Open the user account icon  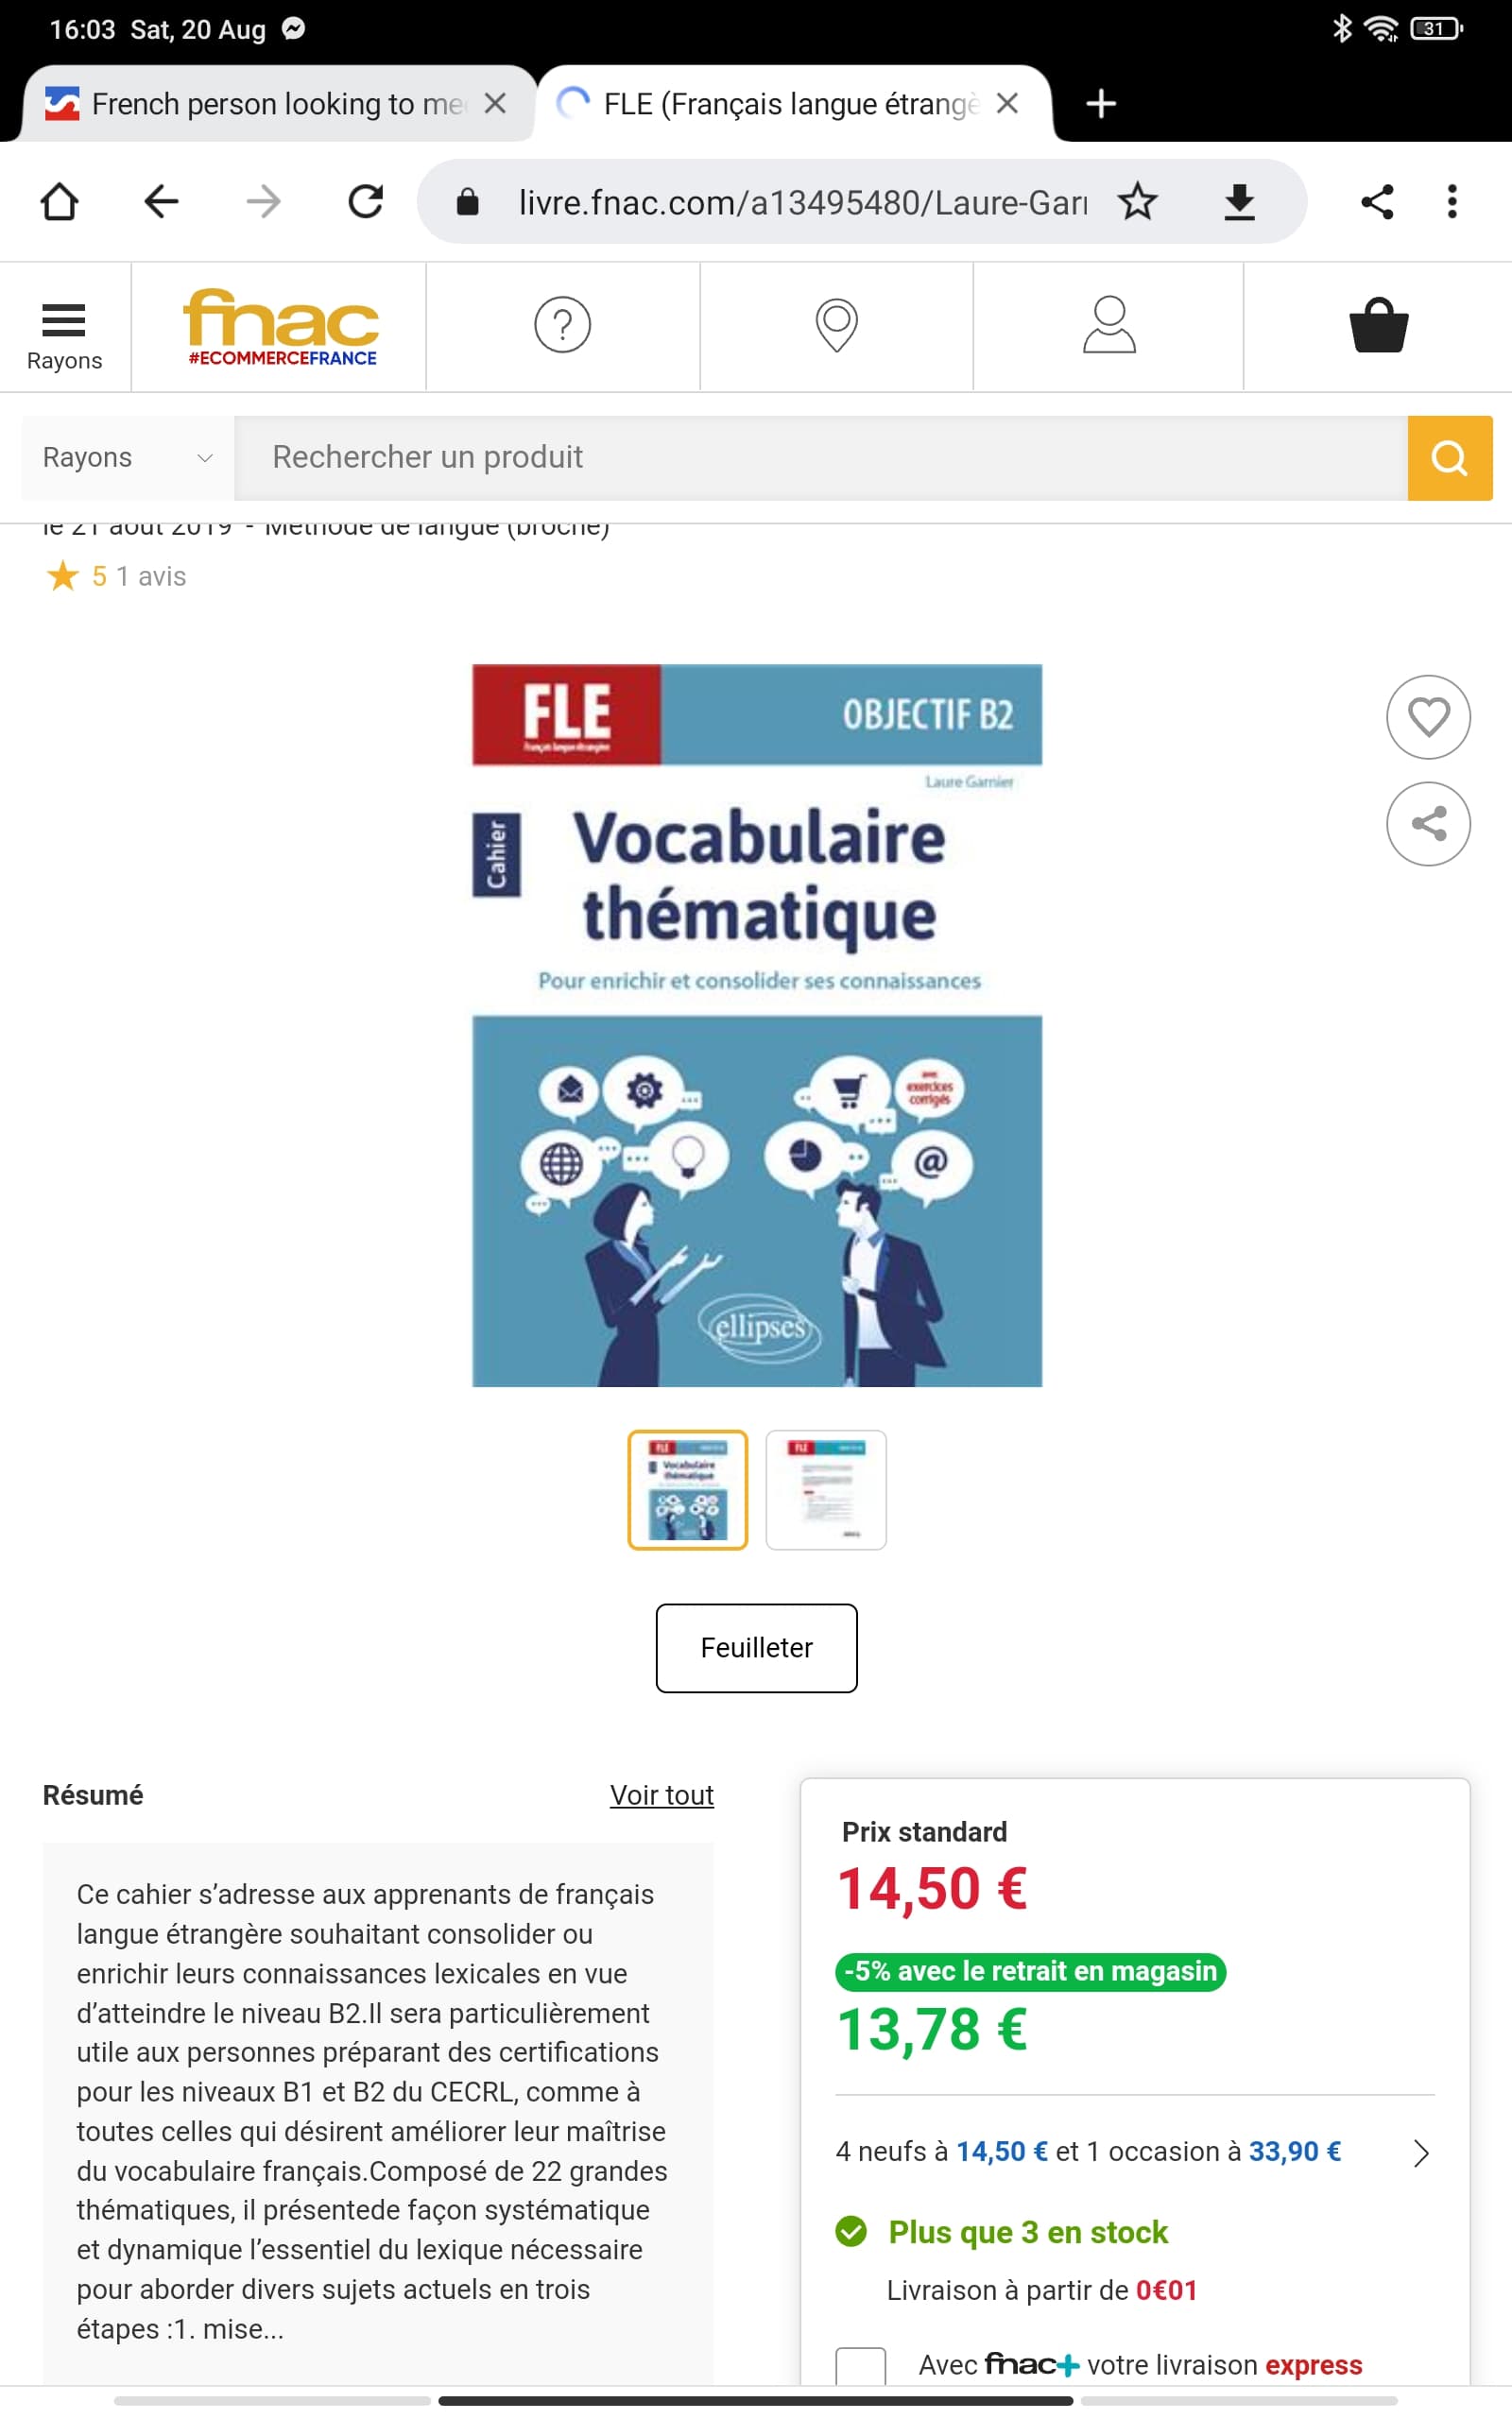1109,325
